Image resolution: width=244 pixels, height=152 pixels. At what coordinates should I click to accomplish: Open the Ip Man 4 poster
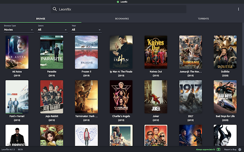click(x=121, y=52)
